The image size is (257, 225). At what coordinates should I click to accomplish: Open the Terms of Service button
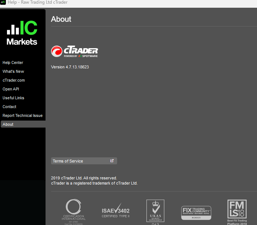pyautogui.click(x=84, y=161)
